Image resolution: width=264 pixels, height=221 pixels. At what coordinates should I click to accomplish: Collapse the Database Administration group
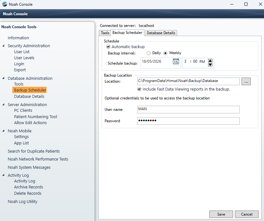[x=3, y=78]
